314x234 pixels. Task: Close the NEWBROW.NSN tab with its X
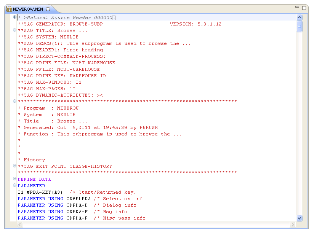[x=48, y=8]
